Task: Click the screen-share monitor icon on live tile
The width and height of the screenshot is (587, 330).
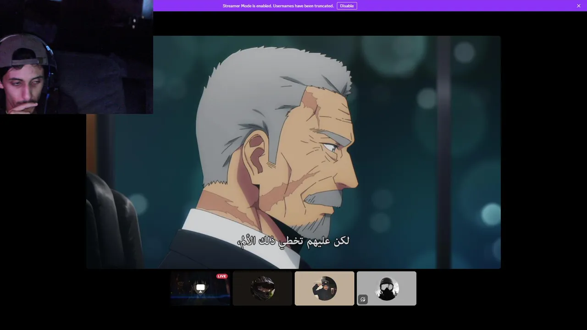Action: click(x=200, y=288)
